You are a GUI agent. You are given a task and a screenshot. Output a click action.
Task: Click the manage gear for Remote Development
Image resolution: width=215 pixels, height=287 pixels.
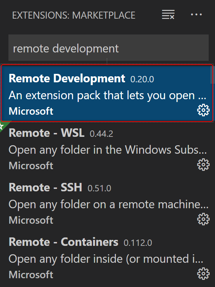(203, 111)
